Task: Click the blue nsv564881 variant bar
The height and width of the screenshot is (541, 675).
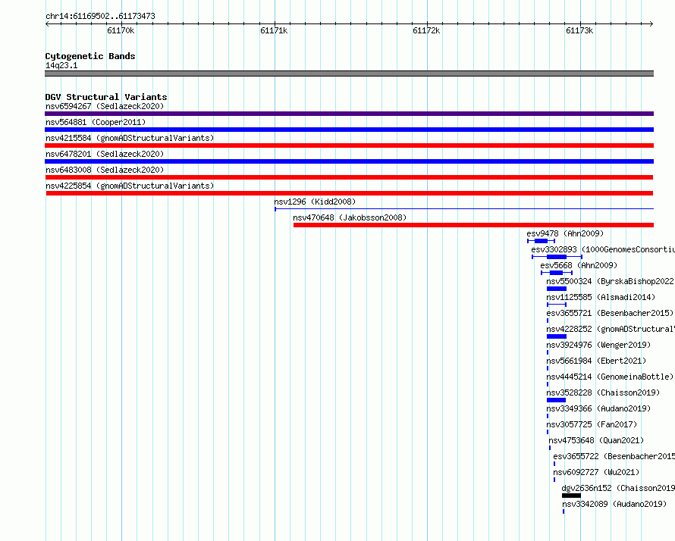Action: point(349,130)
